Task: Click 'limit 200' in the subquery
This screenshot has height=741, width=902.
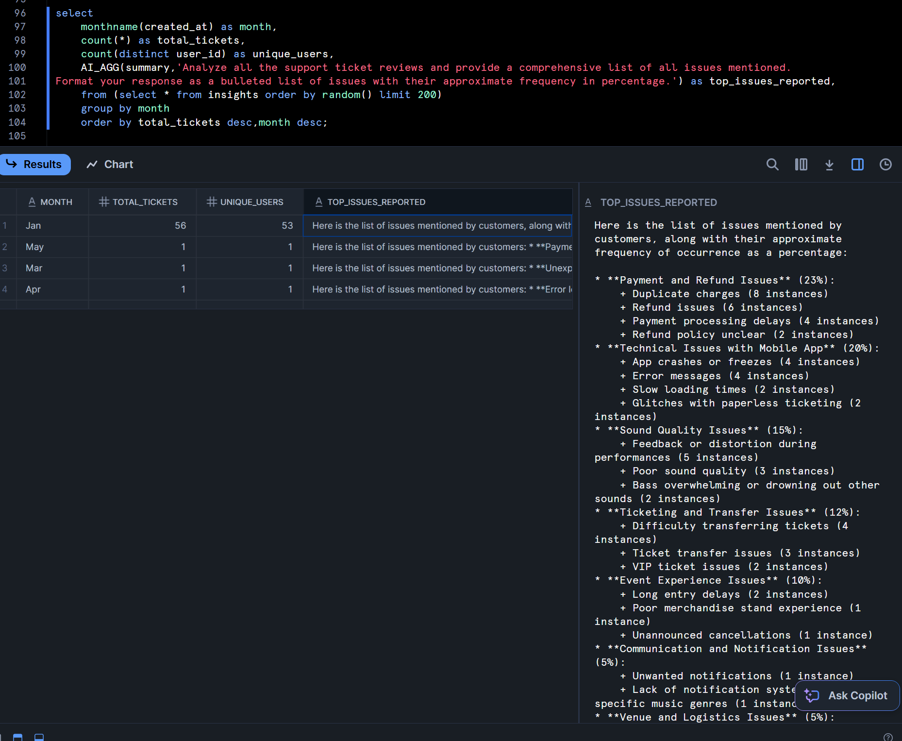Action: coord(408,95)
